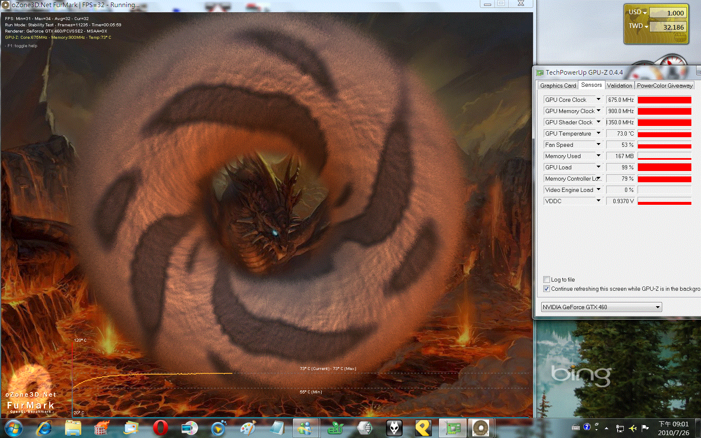Open the PowerColor Giveaway tab
The width and height of the screenshot is (701, 438).
[664, 86]
